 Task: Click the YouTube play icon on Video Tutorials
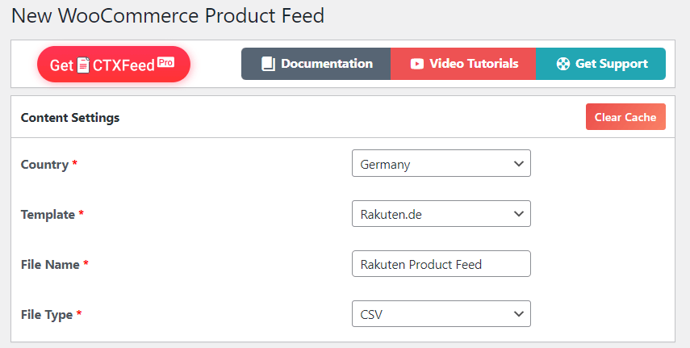pos(416,64)
